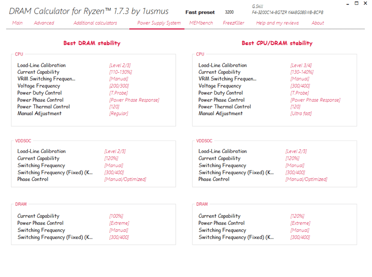Open Help and my reviews tab
This screenshot has height=277, width=372.
pos(277,23)
